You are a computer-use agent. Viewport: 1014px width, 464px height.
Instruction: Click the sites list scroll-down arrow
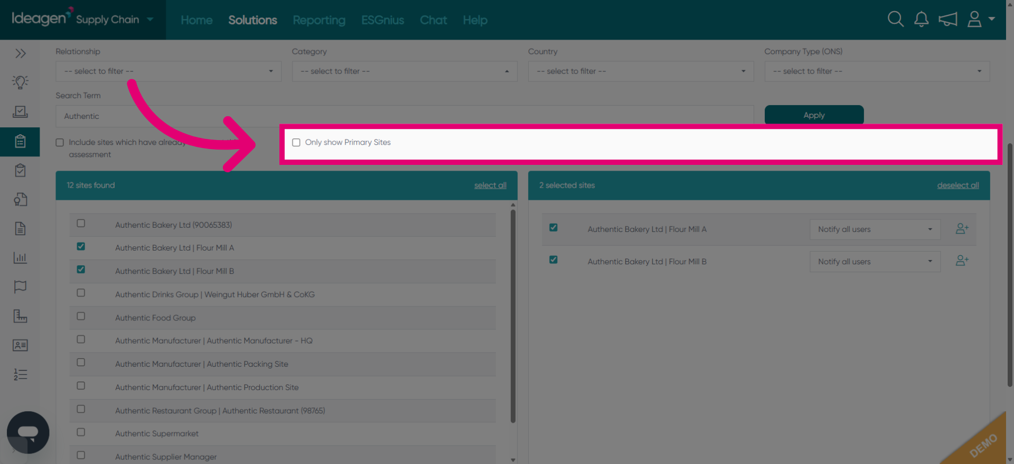click(x=513, y=460)
